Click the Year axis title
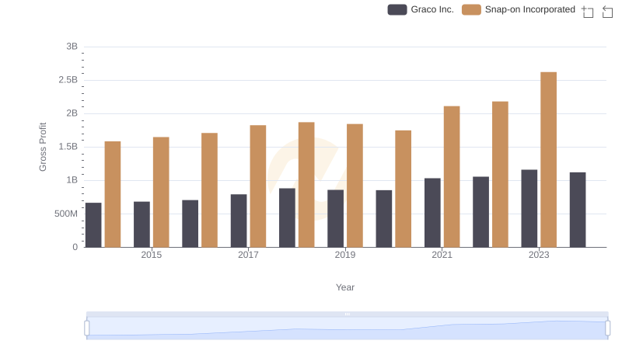622x358 pixels. pos(345,287)
